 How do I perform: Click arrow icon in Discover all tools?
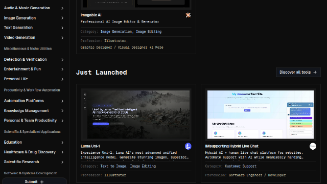tap(315, 72)
